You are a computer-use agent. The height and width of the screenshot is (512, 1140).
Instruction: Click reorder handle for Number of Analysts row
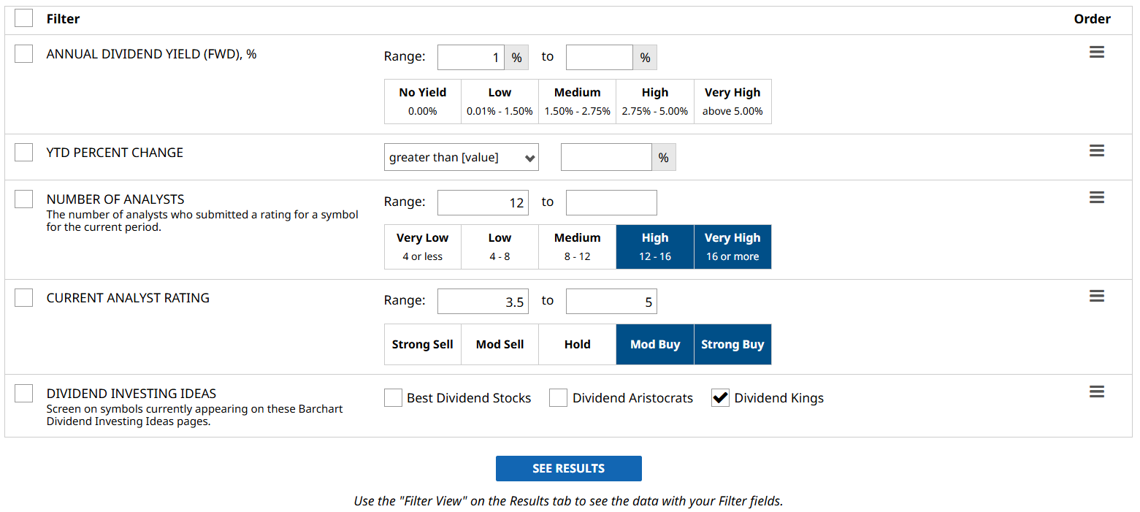(1096, 197)
